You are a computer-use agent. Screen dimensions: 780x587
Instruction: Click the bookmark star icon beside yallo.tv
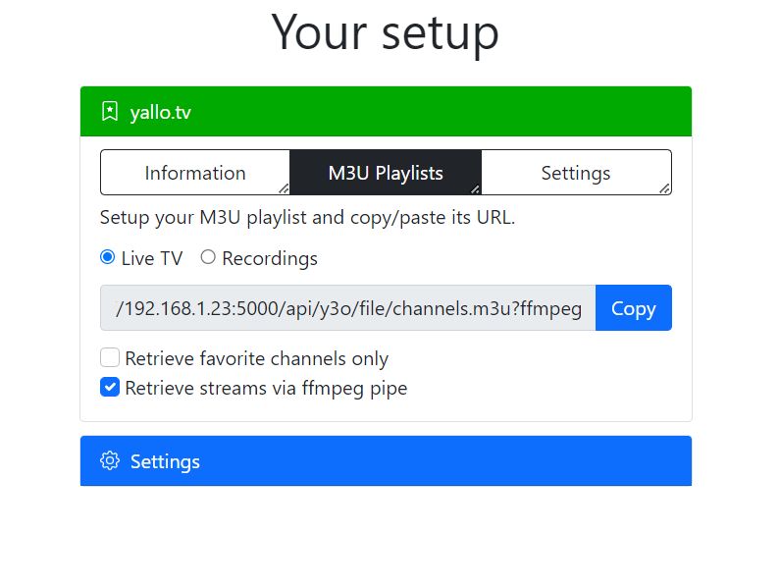pyautogui.click(x=110, y=112)
